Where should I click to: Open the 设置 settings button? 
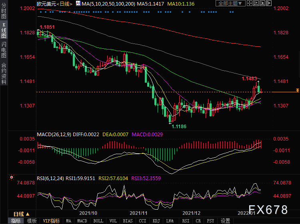tap(225, 221)
